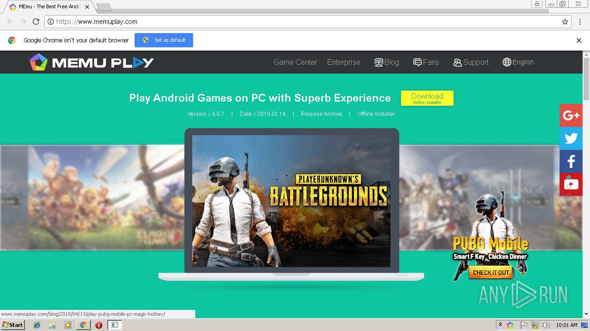Open Windows Media Player from taskbar
This screenshot has width=590, height=331.
(x=68, y=325)
